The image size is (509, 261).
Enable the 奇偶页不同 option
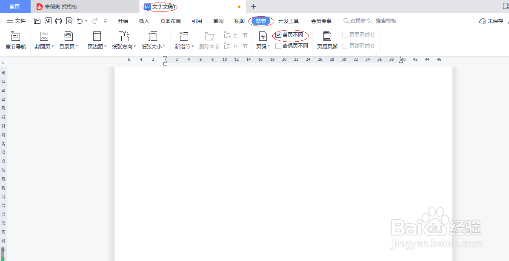coord(278,46)
